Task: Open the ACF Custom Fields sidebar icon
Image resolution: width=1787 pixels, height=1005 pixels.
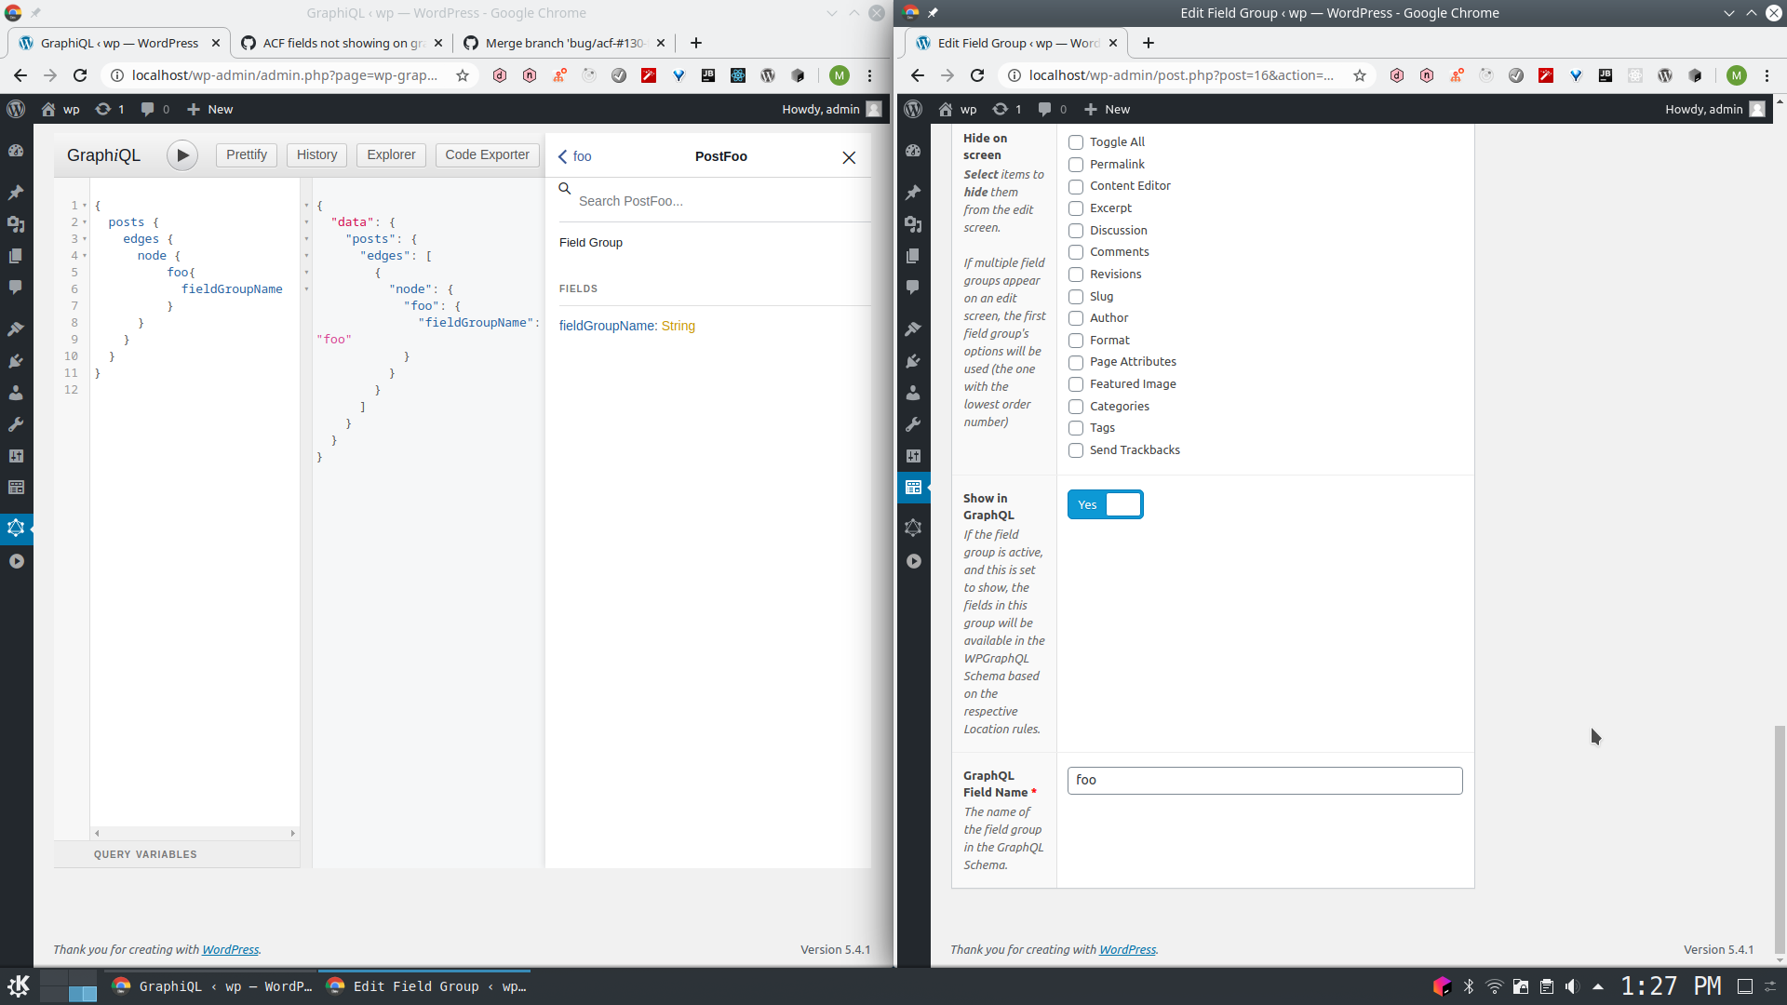Action: [16, 487]
